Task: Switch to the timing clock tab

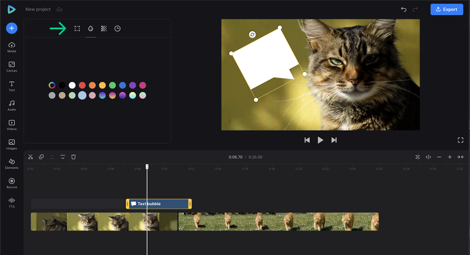Action: pos(117,28)
